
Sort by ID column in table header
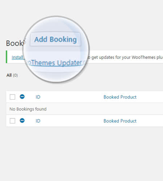click(38, 97)
